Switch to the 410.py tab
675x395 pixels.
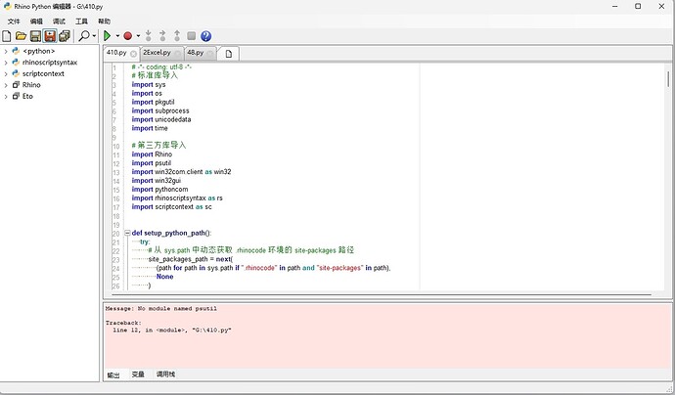click(x=116, y=53)
